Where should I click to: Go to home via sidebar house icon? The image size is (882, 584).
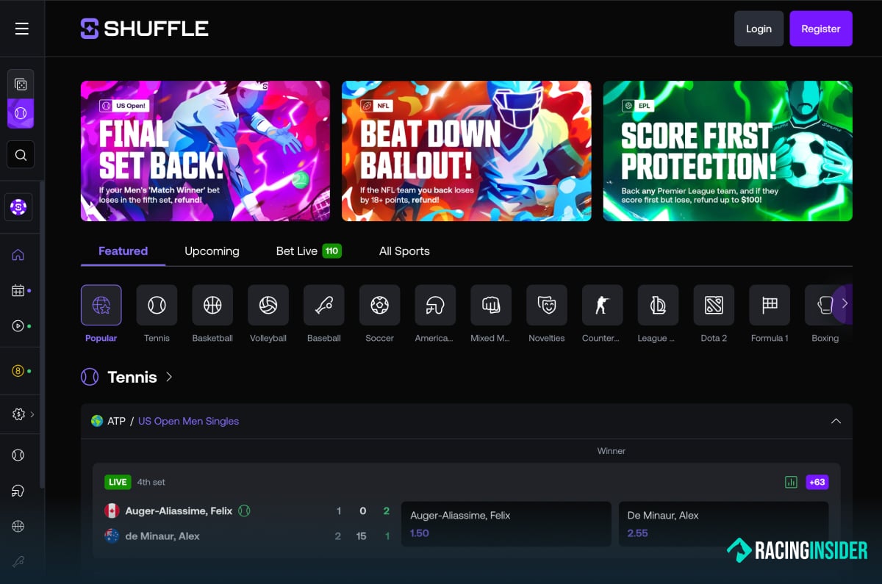point(18,255)
